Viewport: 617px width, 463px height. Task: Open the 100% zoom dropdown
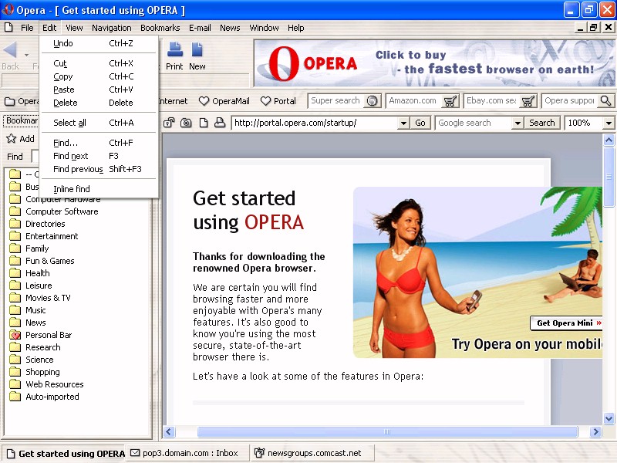point(609,123)
